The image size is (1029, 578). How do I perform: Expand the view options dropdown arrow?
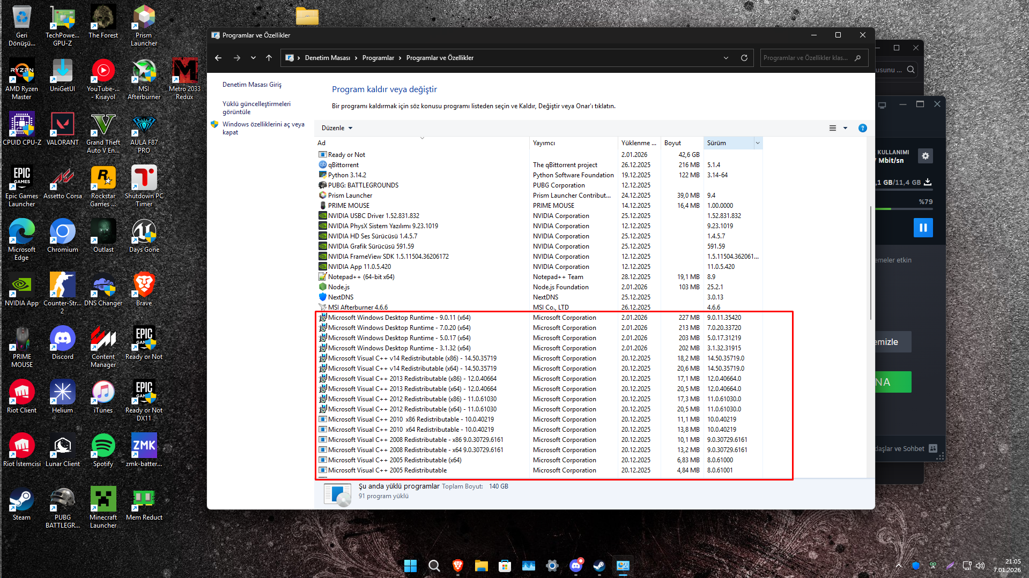click(845, 128)
